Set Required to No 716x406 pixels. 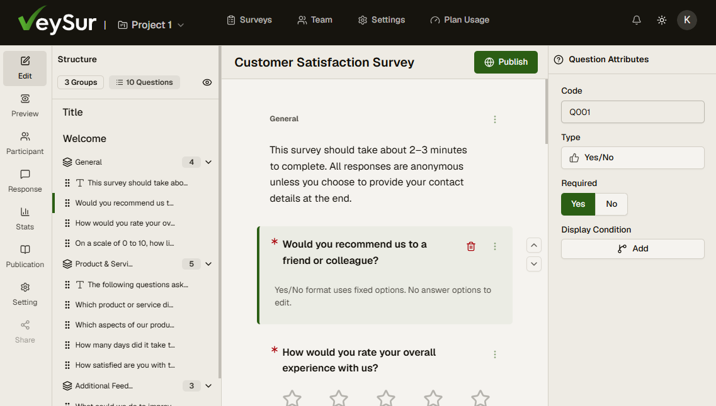coord(611,204)
